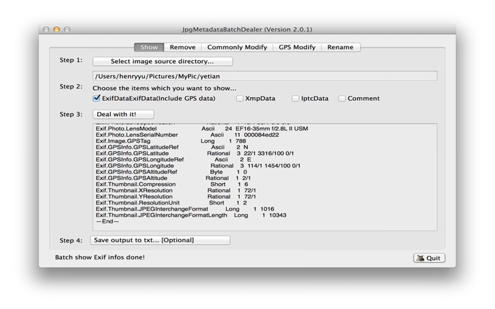
Task: Click the 22/1 3316/100 0/1 latitude value
Action: 269,153
